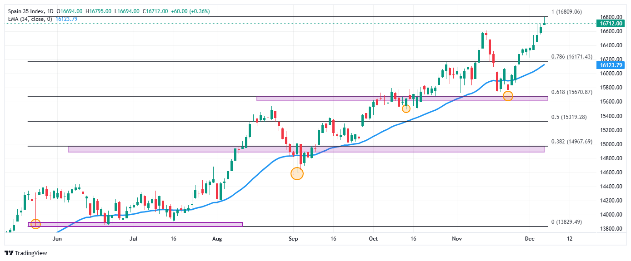This screenshot has height=261, width=631.
Task: Click the orange circle at the mid-October low
Action: point(406,108)
